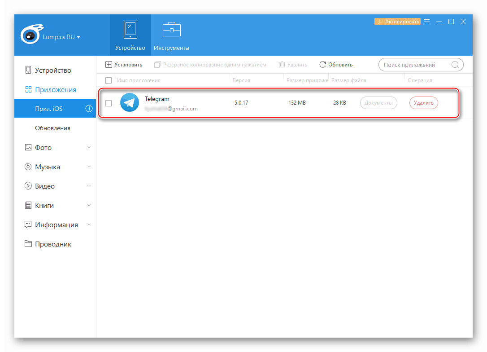Click the Прил. iOS count badge

click(89, 109)
